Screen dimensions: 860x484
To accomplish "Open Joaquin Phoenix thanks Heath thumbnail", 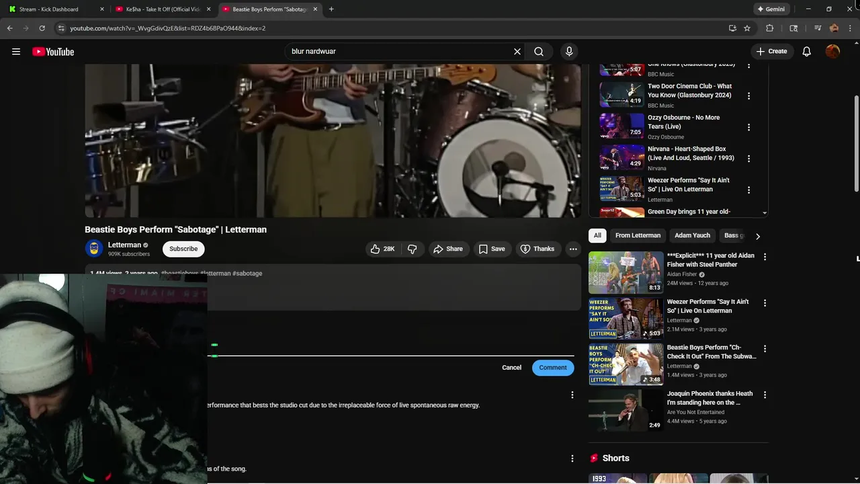I will [626, 410].
